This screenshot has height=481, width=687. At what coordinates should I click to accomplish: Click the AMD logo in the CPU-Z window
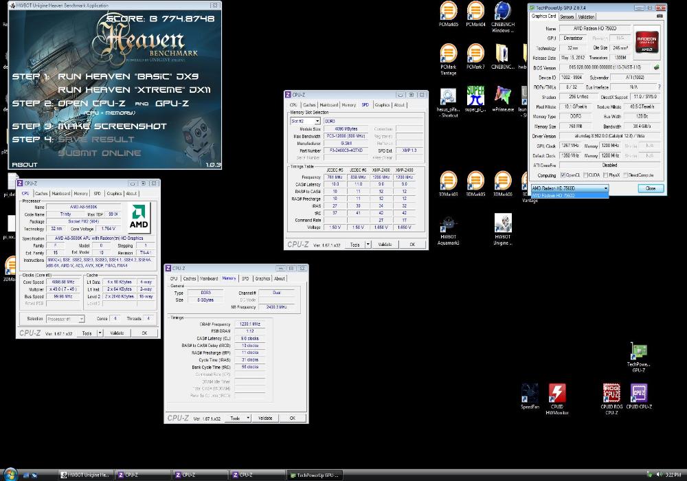pyautogui.click(x=139, y=217)
